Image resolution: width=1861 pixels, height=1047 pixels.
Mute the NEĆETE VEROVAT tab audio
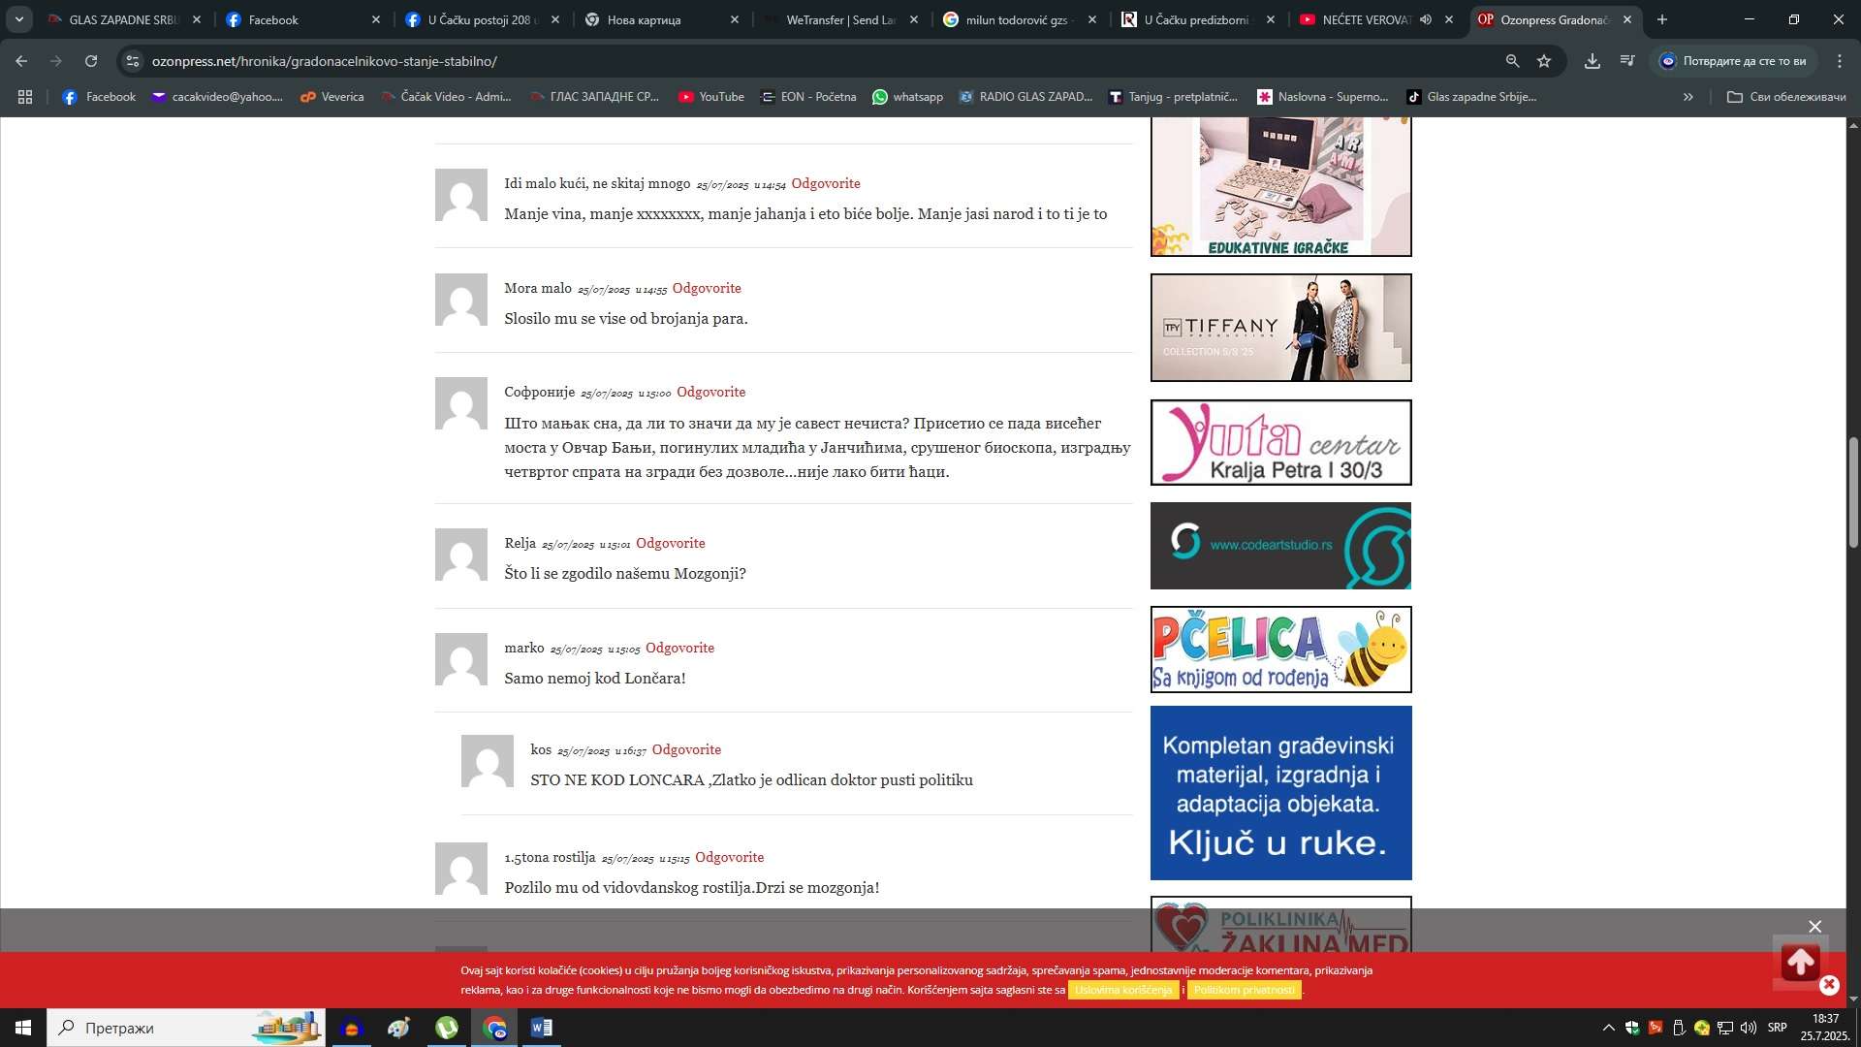[1426, 19]
